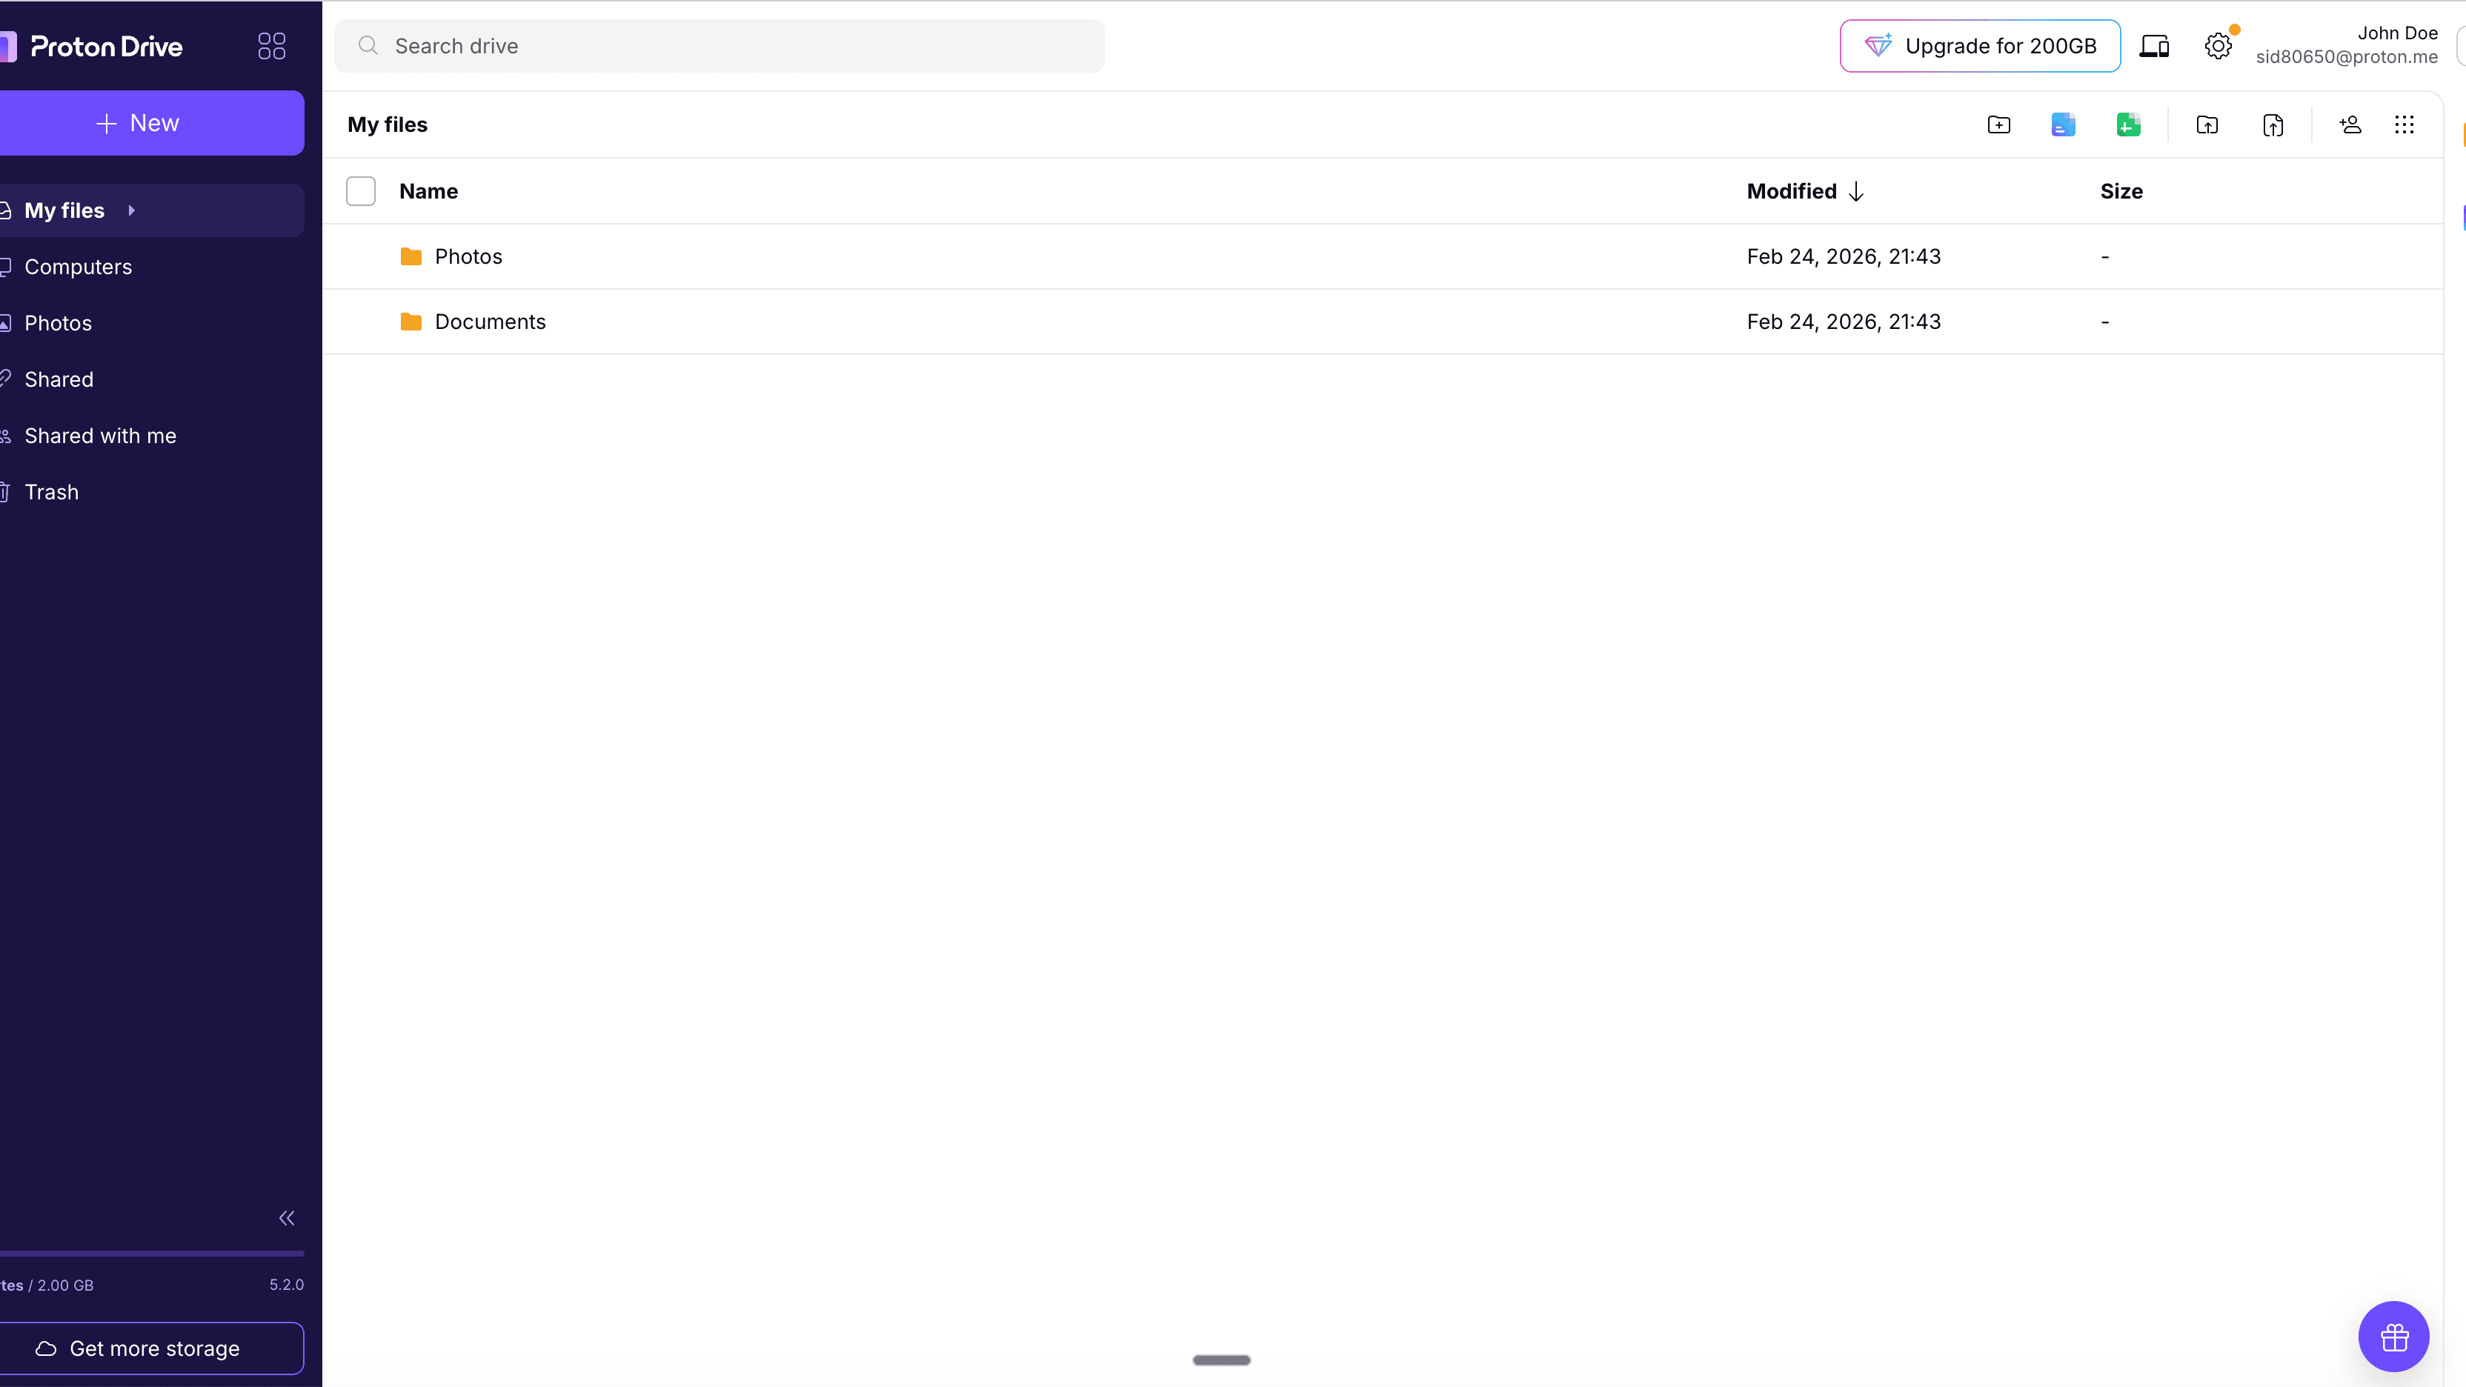This screenshot has width=2466, height=1387.
Task: Click inside the Search drive field
Action: tap(718, 45)
